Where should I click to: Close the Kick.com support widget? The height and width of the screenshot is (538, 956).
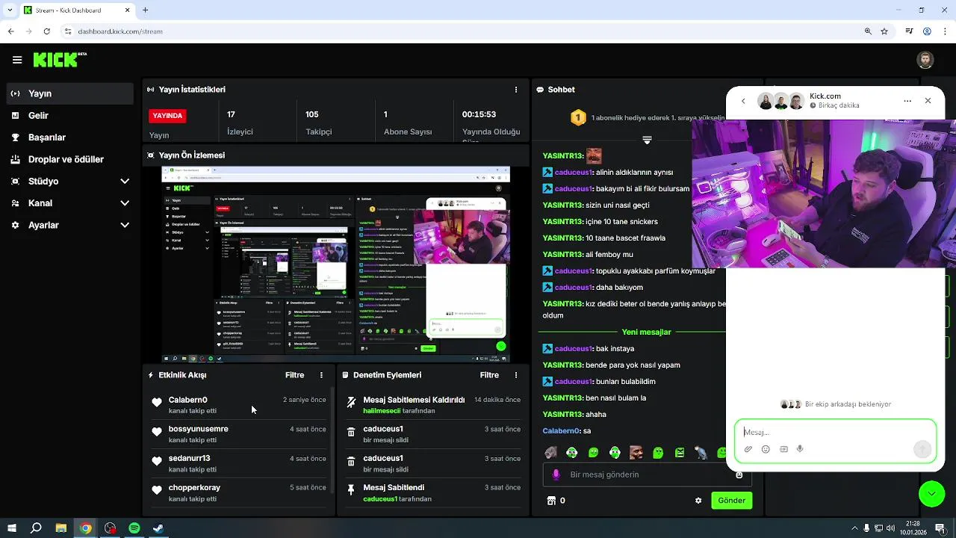click(928, 101)
